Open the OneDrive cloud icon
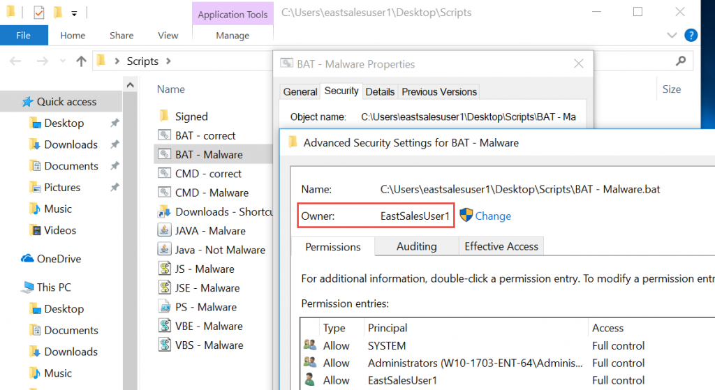This screenshot has width=715, height=390. (27, 259)
